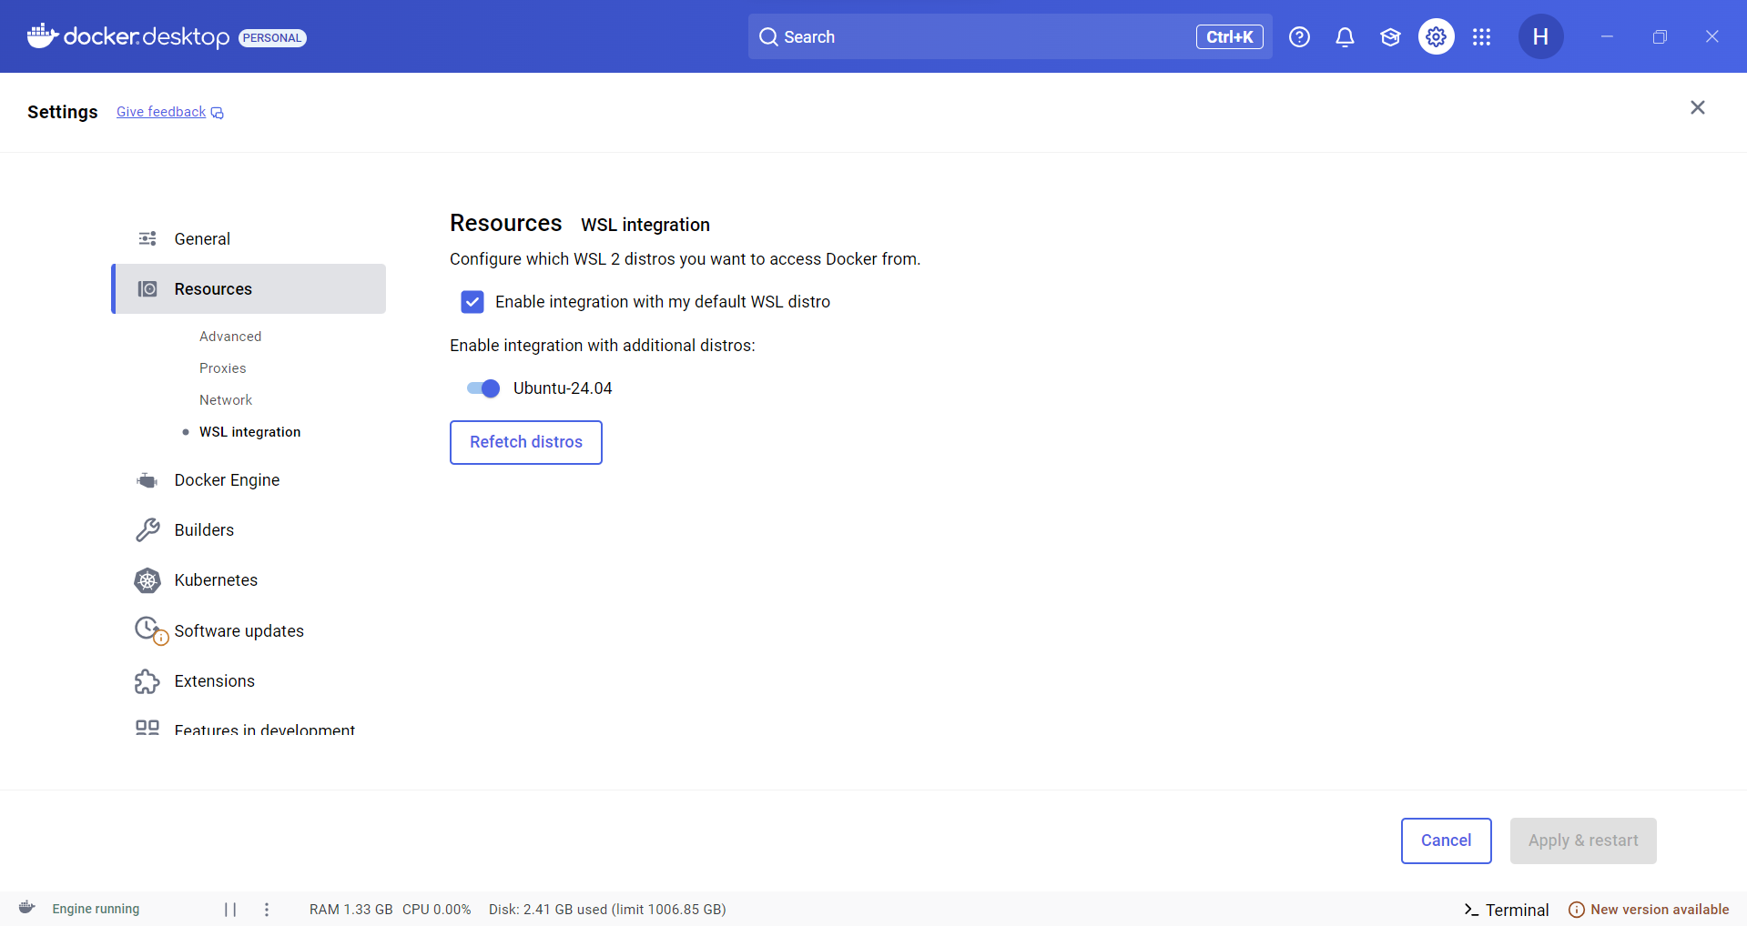The height and width of the screenshot is (926, 1747).
Task: Click the CPU 0.00% status entry
Action: tap(437, 910)
